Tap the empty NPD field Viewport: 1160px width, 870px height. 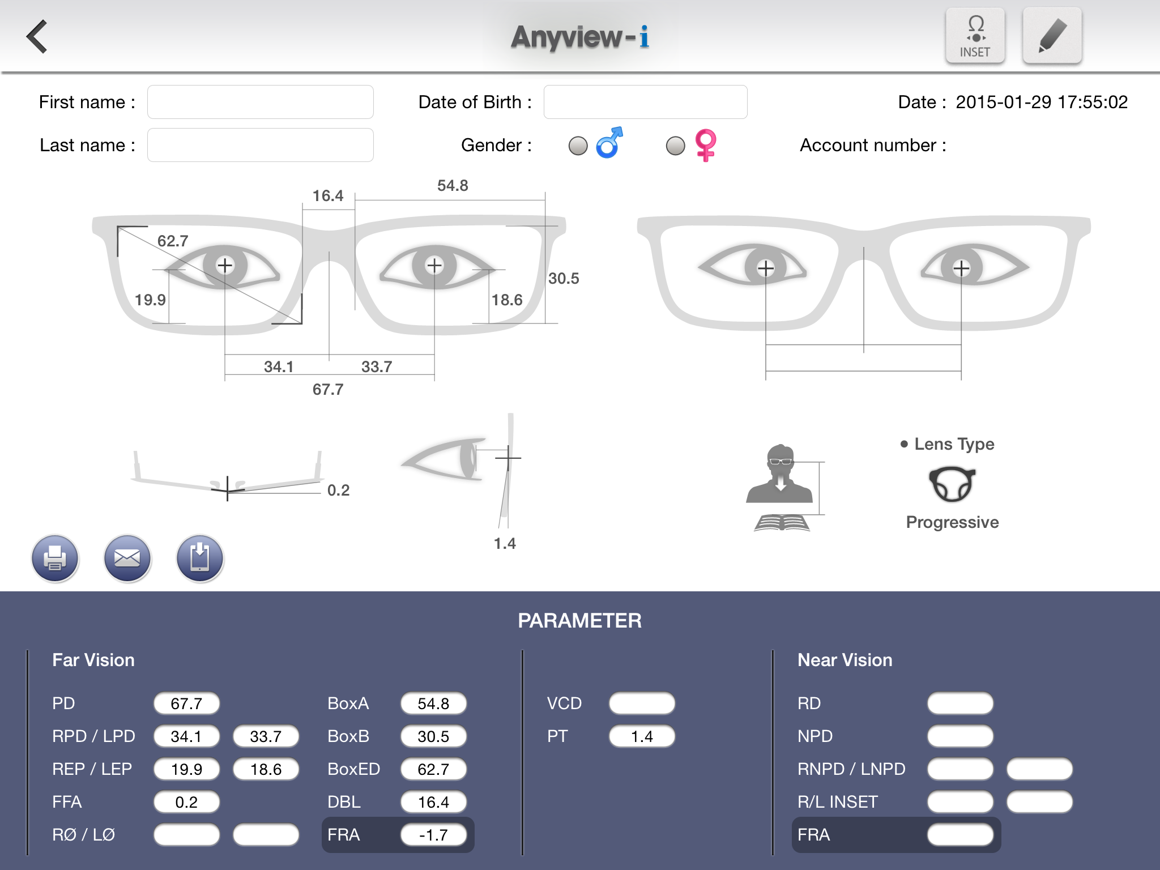coord(960,736)
